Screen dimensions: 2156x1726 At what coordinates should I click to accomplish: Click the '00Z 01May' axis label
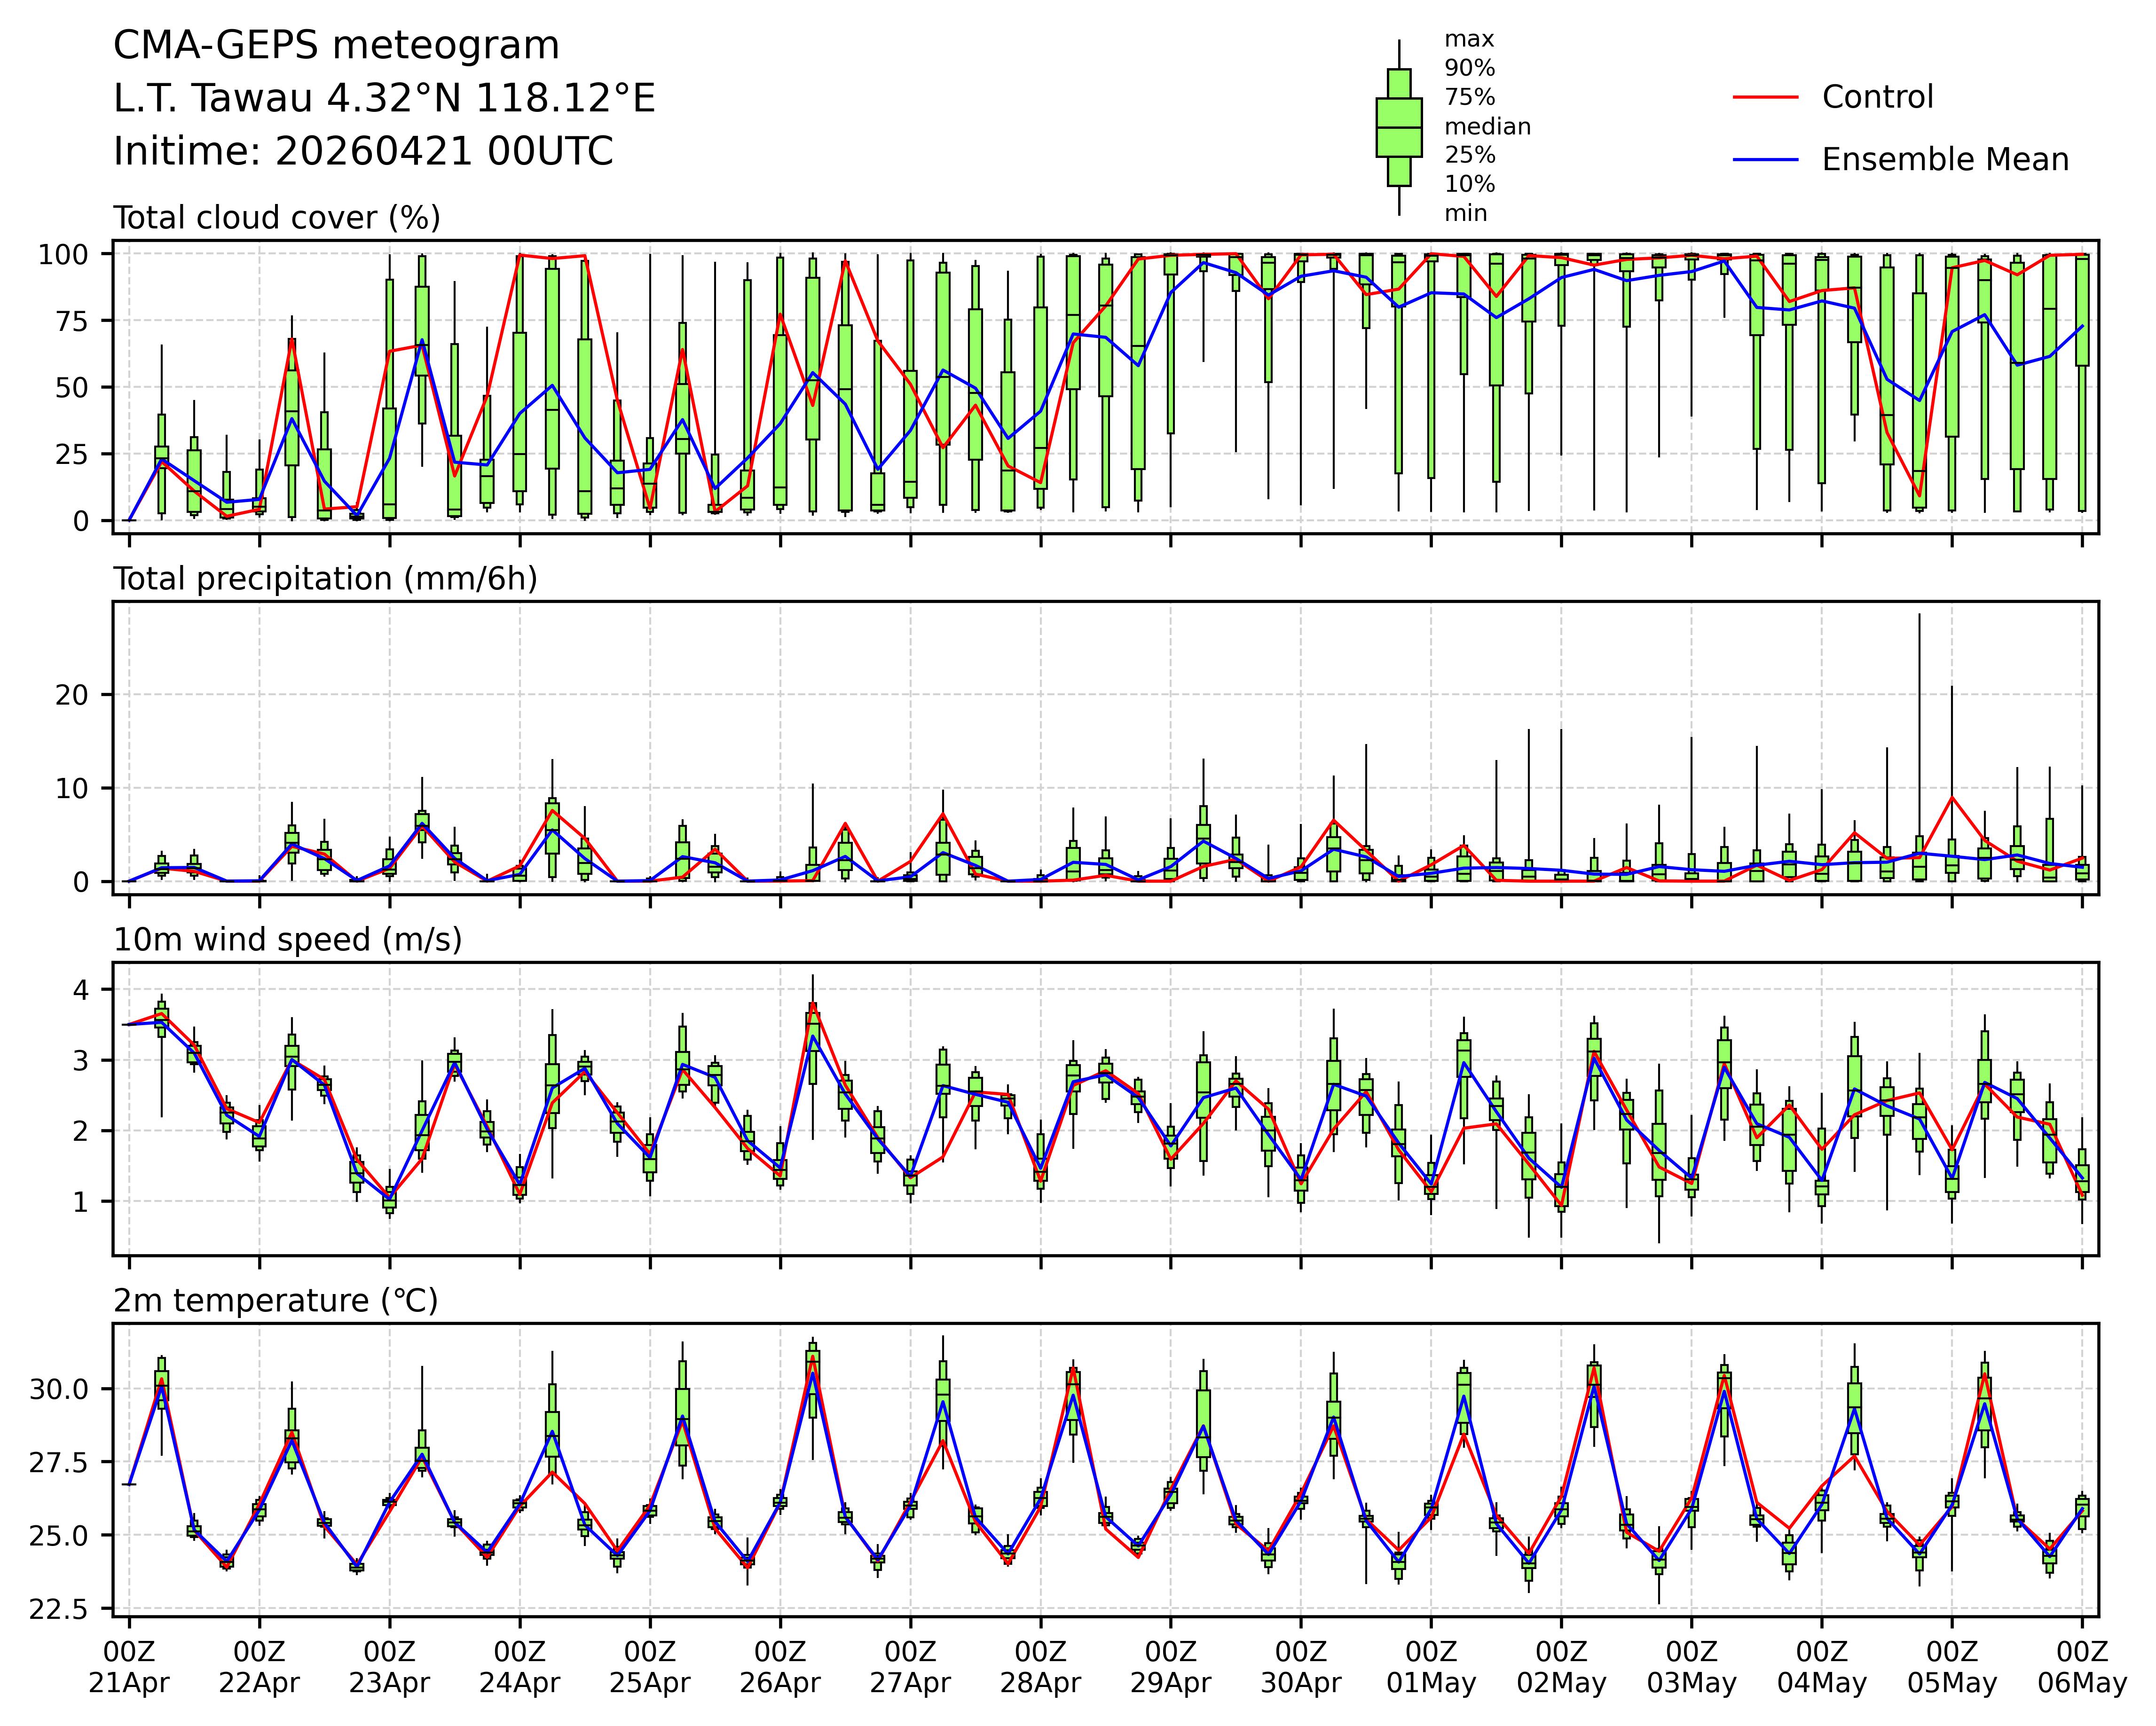[1431, 1666]
